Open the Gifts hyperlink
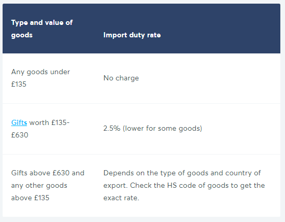 19,122
